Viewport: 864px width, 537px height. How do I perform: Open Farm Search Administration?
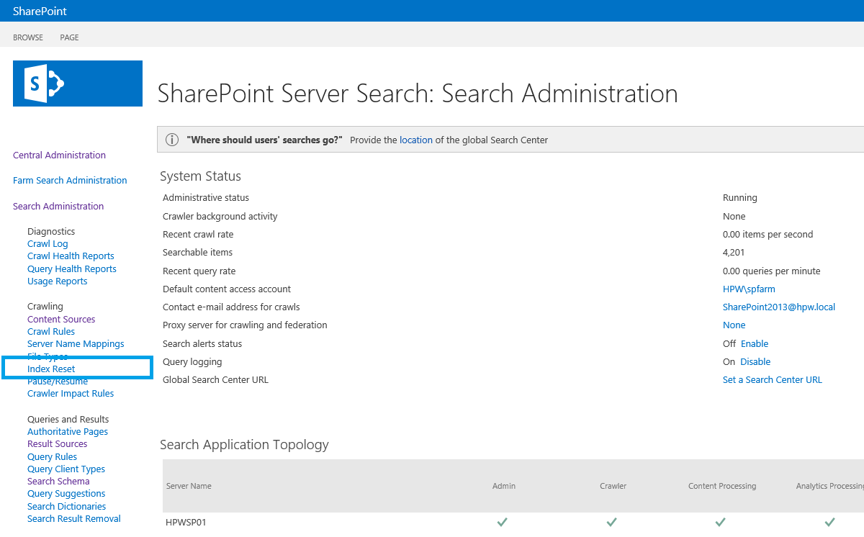[69, 180]
